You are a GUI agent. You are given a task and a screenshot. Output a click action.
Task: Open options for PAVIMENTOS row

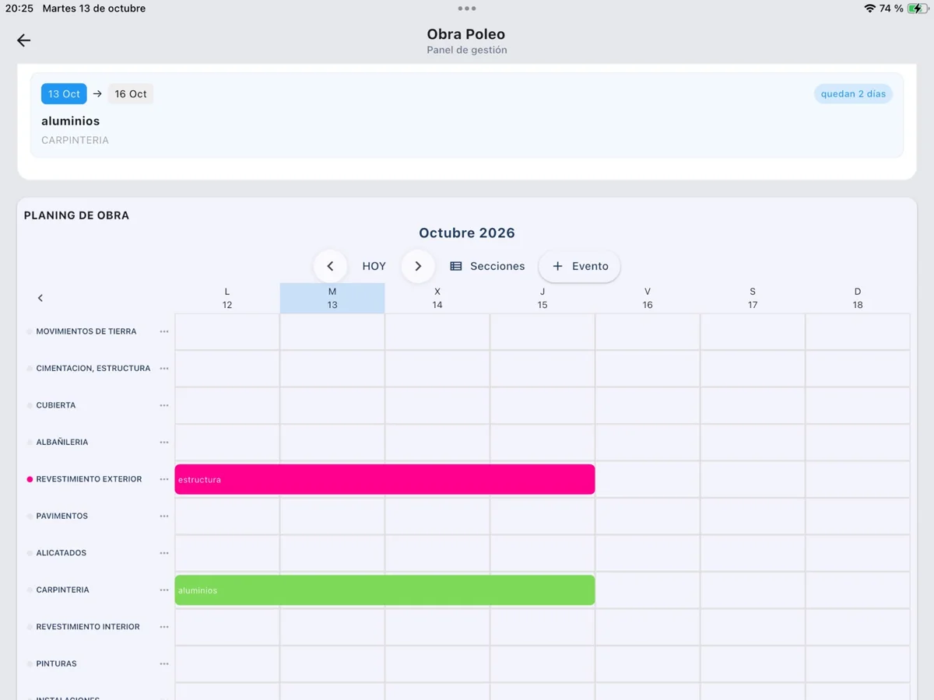pos(164,516)
